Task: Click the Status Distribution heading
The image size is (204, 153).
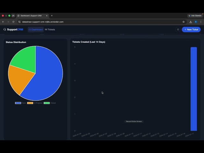Action: pos(16,42)
